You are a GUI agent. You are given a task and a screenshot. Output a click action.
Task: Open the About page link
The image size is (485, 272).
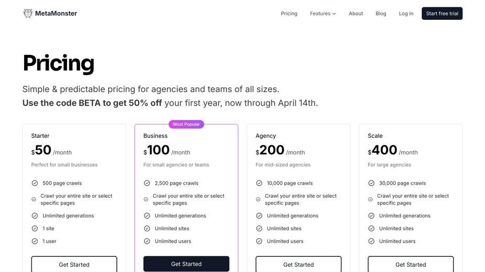(355, 14)
